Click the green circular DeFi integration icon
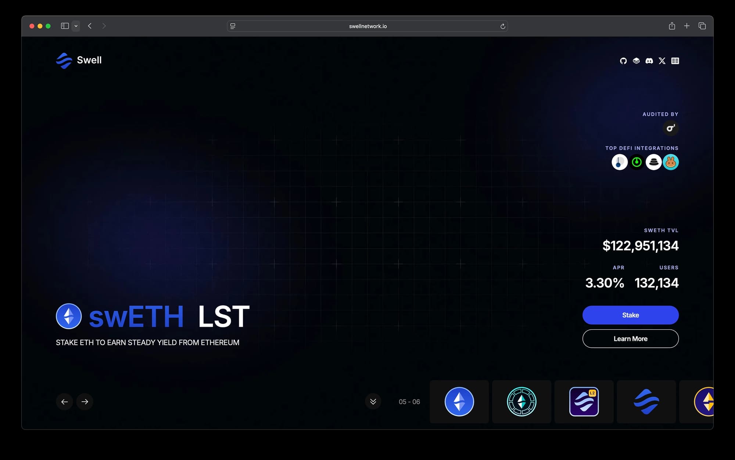The height and width of the screenshot is (460, 735). [x=637, y=162]
